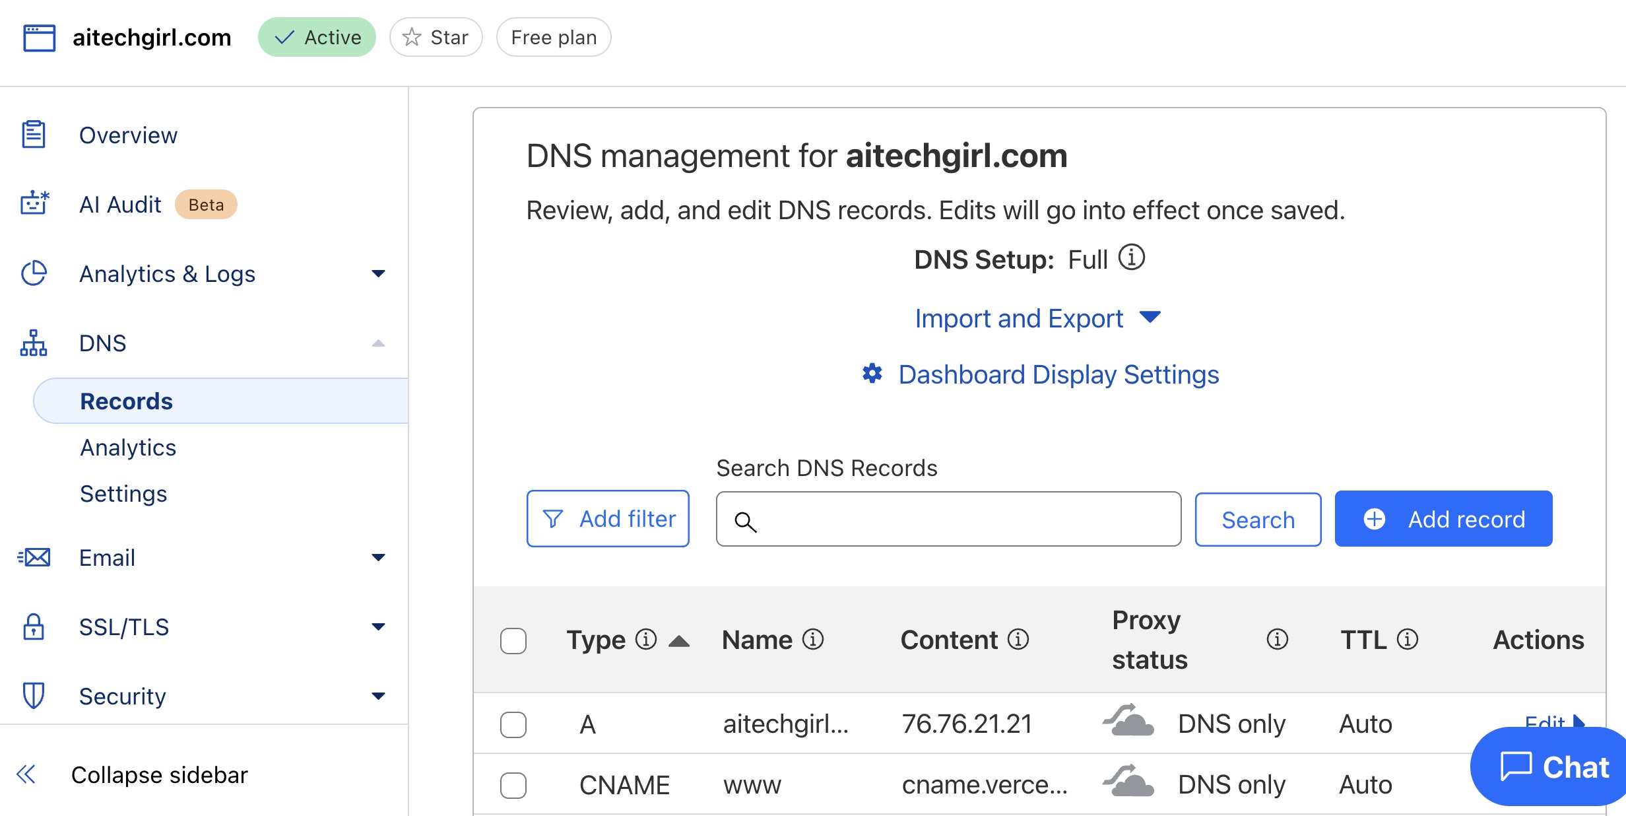Click DNS only in the CNAME row
Image resolution: width=1626 pixels, height=816 pixels.
(1231, 784)
